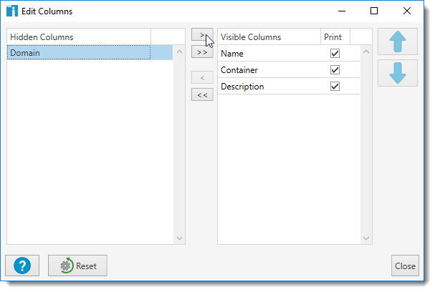
Task: Click the blue down arrow to move column down
Action: coord(398,73)
